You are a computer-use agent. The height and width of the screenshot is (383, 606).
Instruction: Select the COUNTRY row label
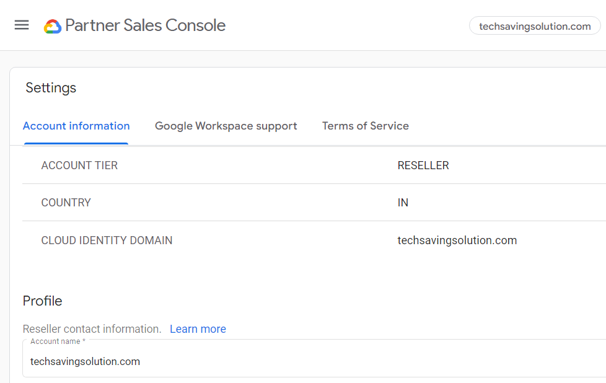(x=66, y=203)
